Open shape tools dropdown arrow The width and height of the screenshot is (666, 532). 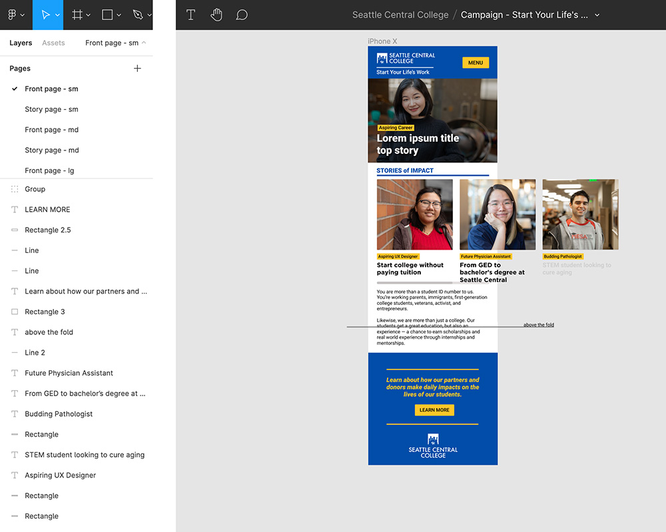(x=119, y=15)
